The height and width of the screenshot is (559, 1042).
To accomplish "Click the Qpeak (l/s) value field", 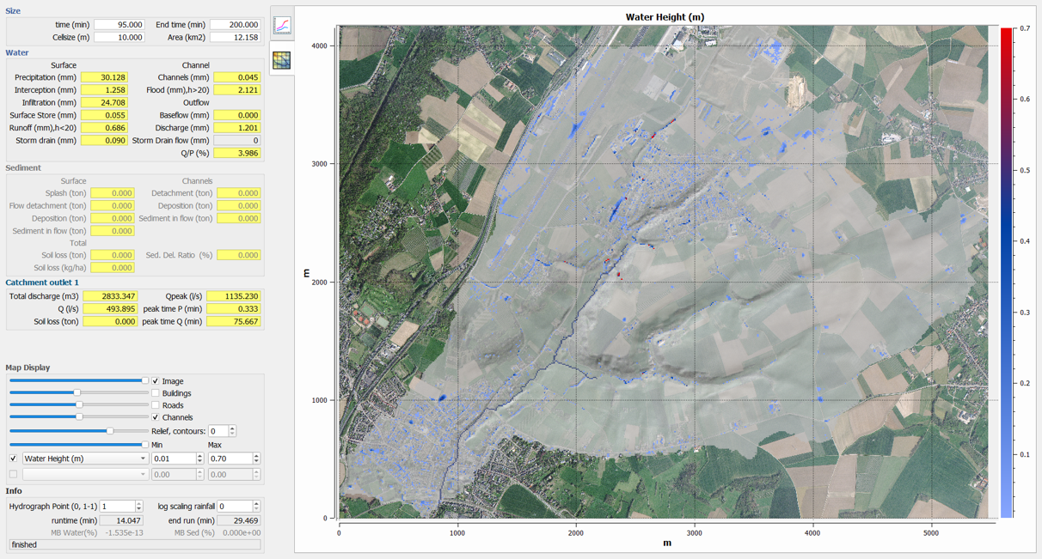I will click(x=233, y=296).
